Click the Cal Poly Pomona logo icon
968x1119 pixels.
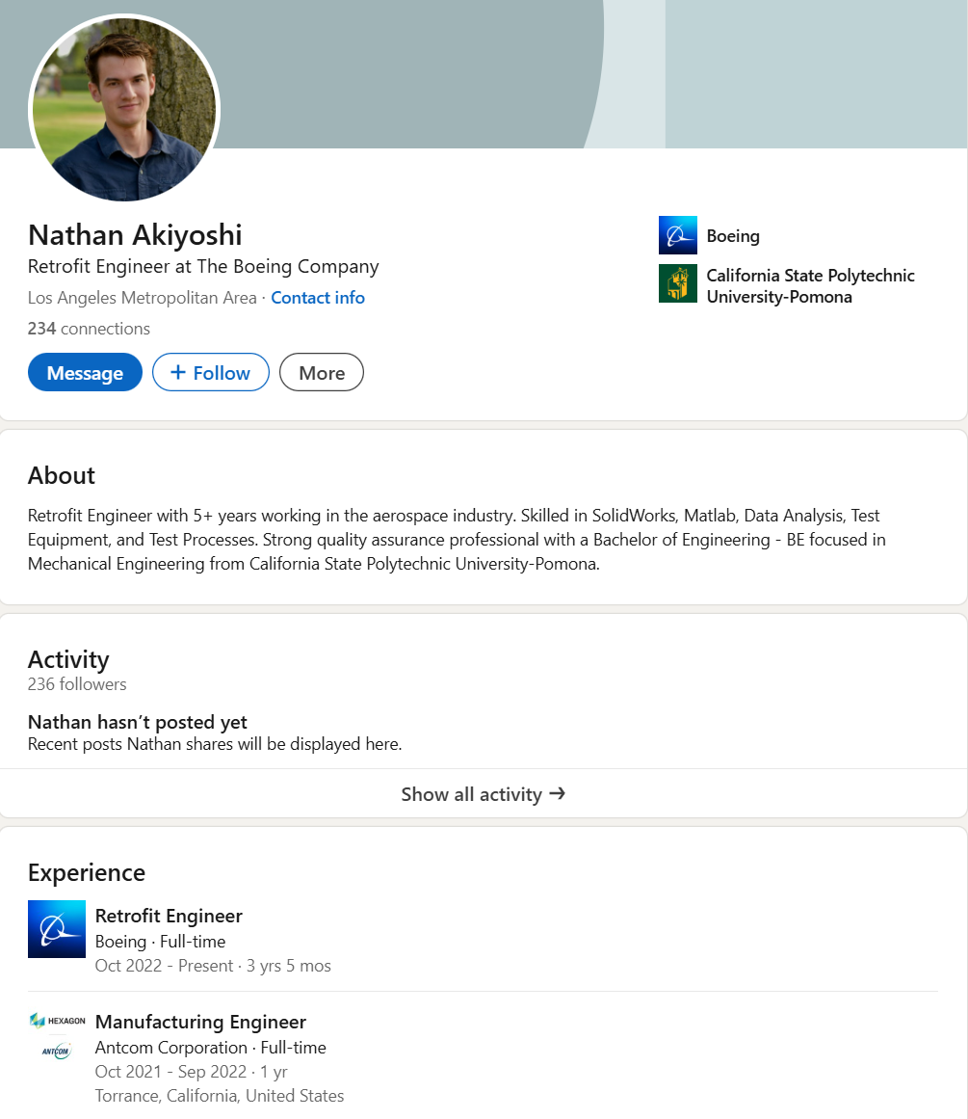[x=677, y=283]
